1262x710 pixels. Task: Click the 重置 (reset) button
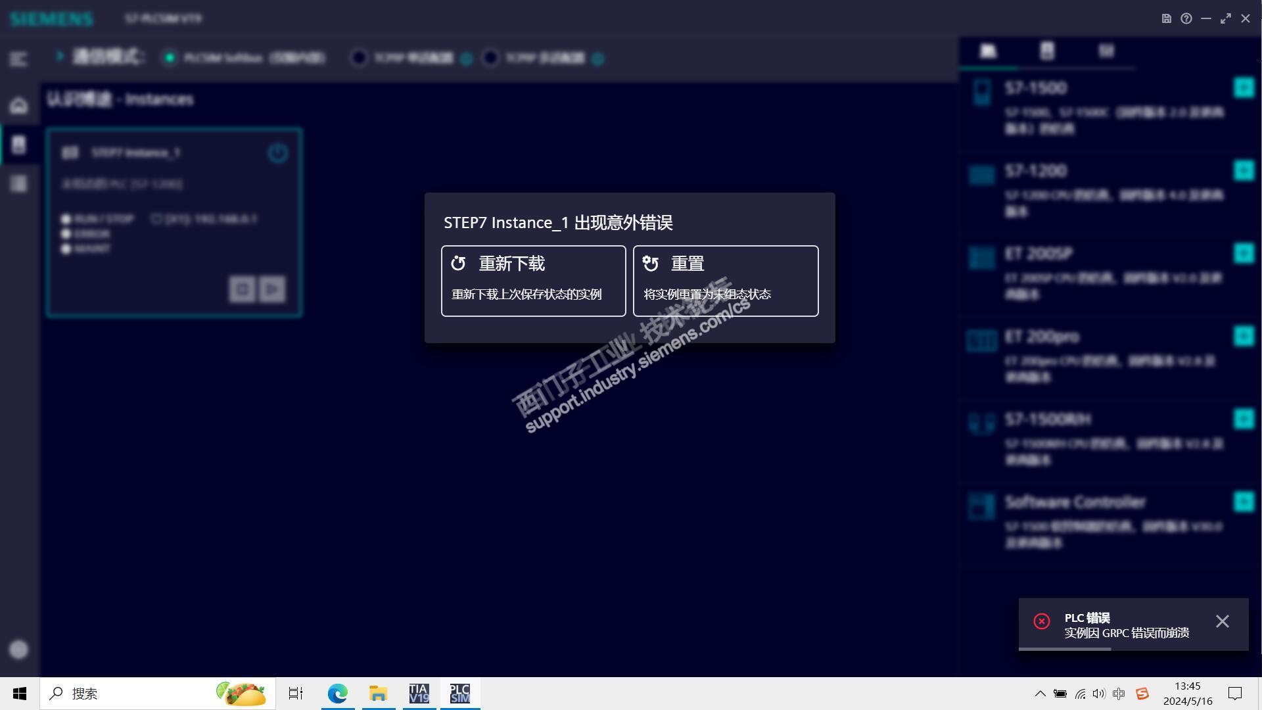[725, 281]
